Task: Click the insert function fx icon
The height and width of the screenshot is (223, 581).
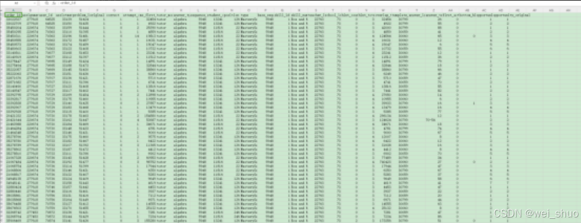Action: [54, 2]
